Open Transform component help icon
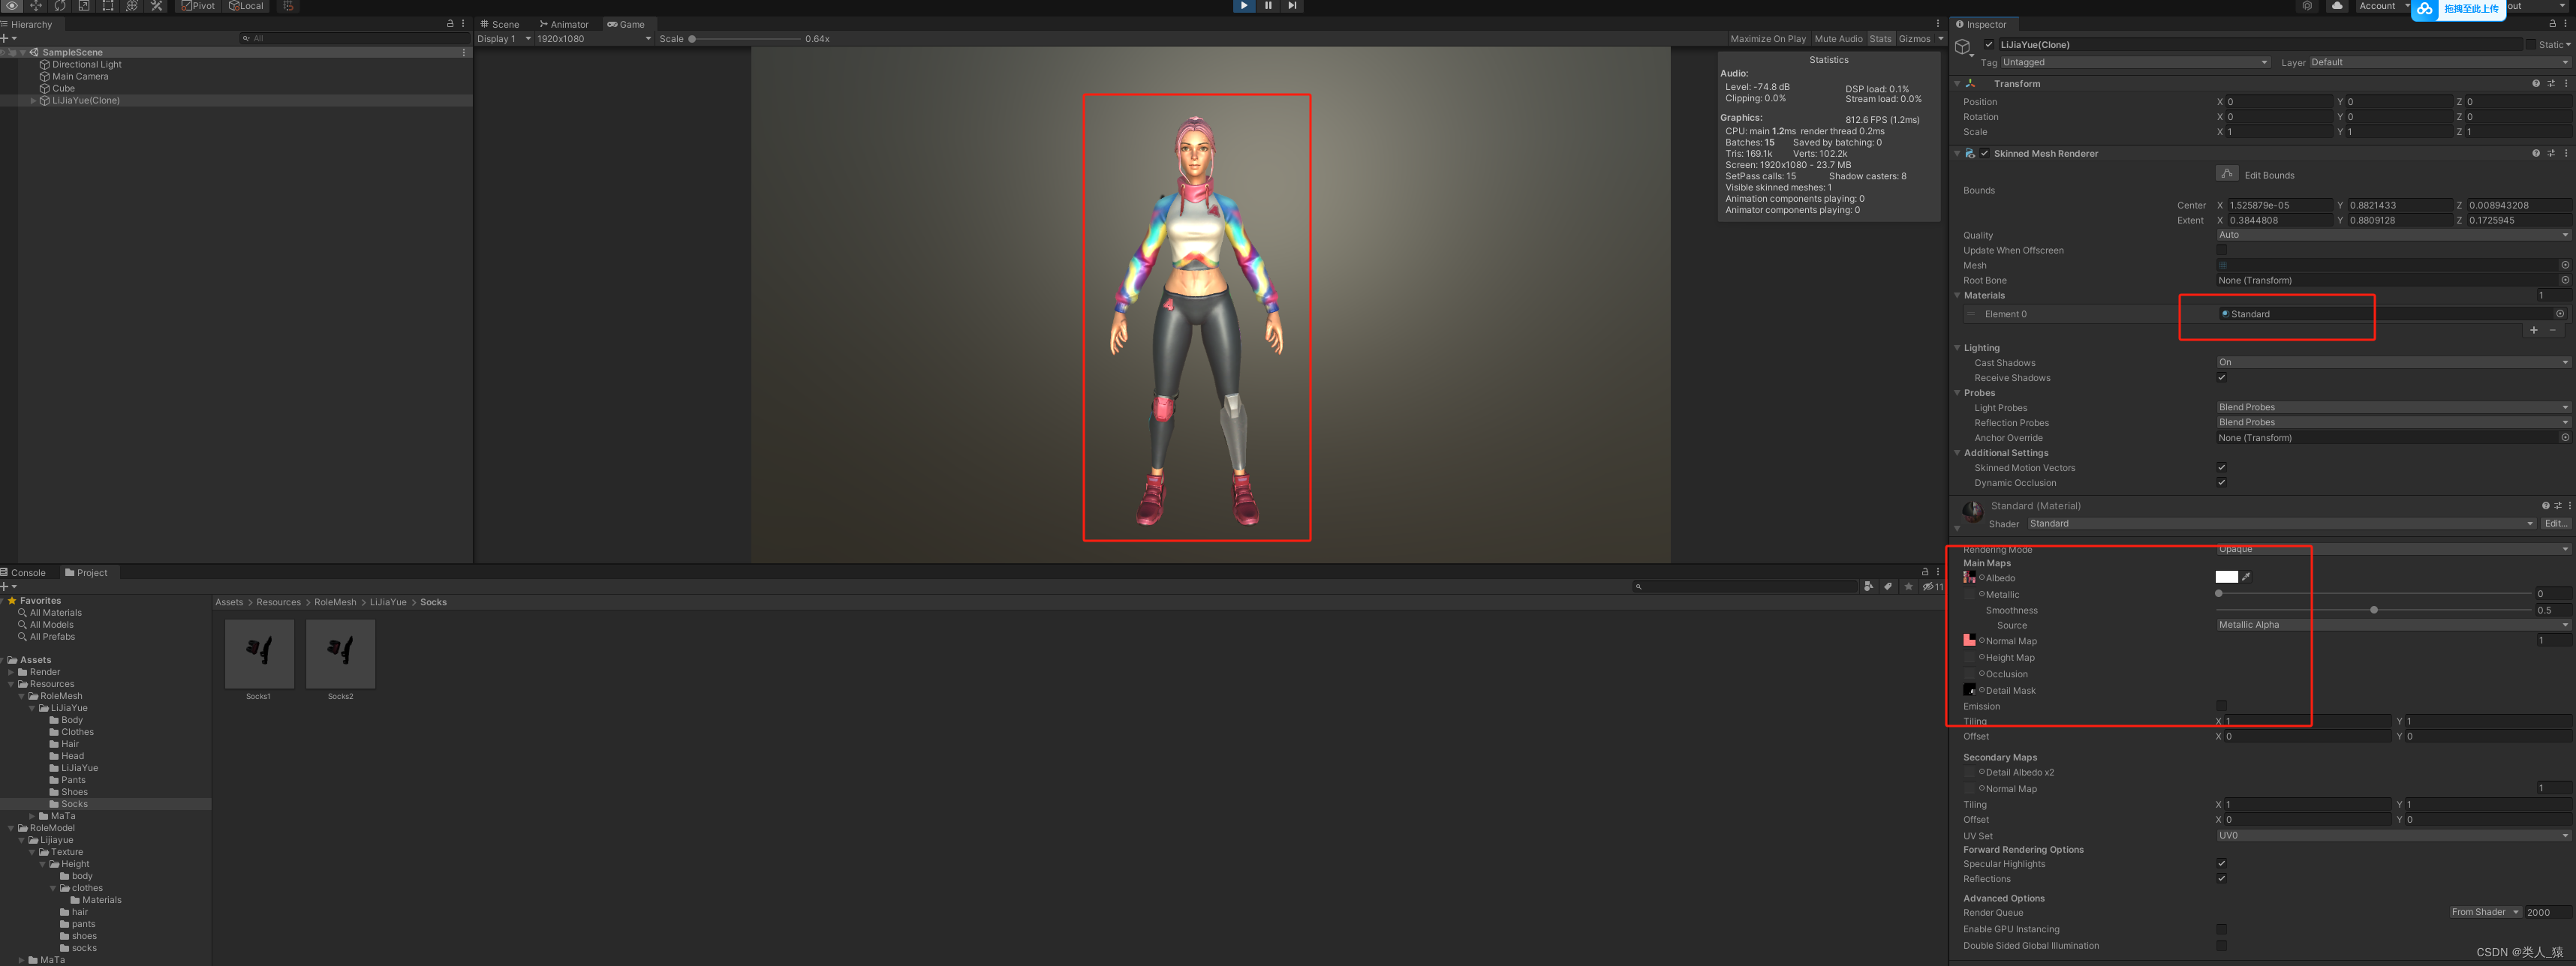Viewport: 2576px width, 966px height. click(x=2535, y=84)
